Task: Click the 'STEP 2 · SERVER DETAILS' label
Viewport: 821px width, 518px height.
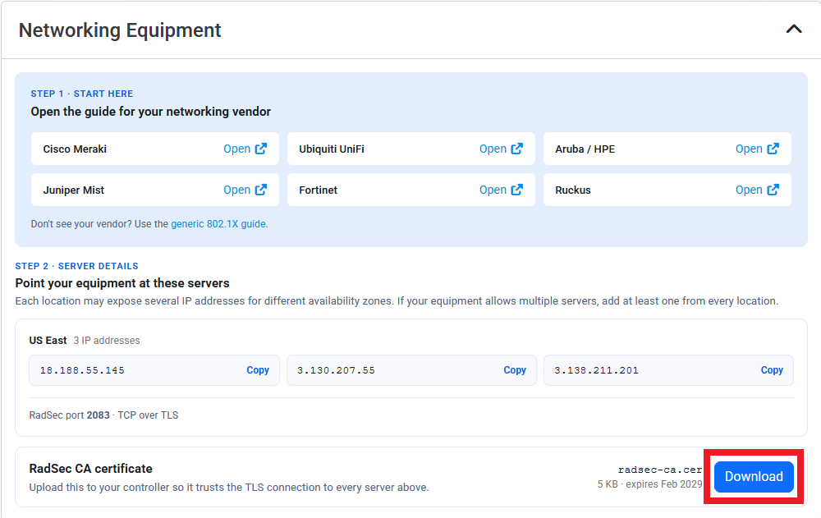Action: coord(76,266)
